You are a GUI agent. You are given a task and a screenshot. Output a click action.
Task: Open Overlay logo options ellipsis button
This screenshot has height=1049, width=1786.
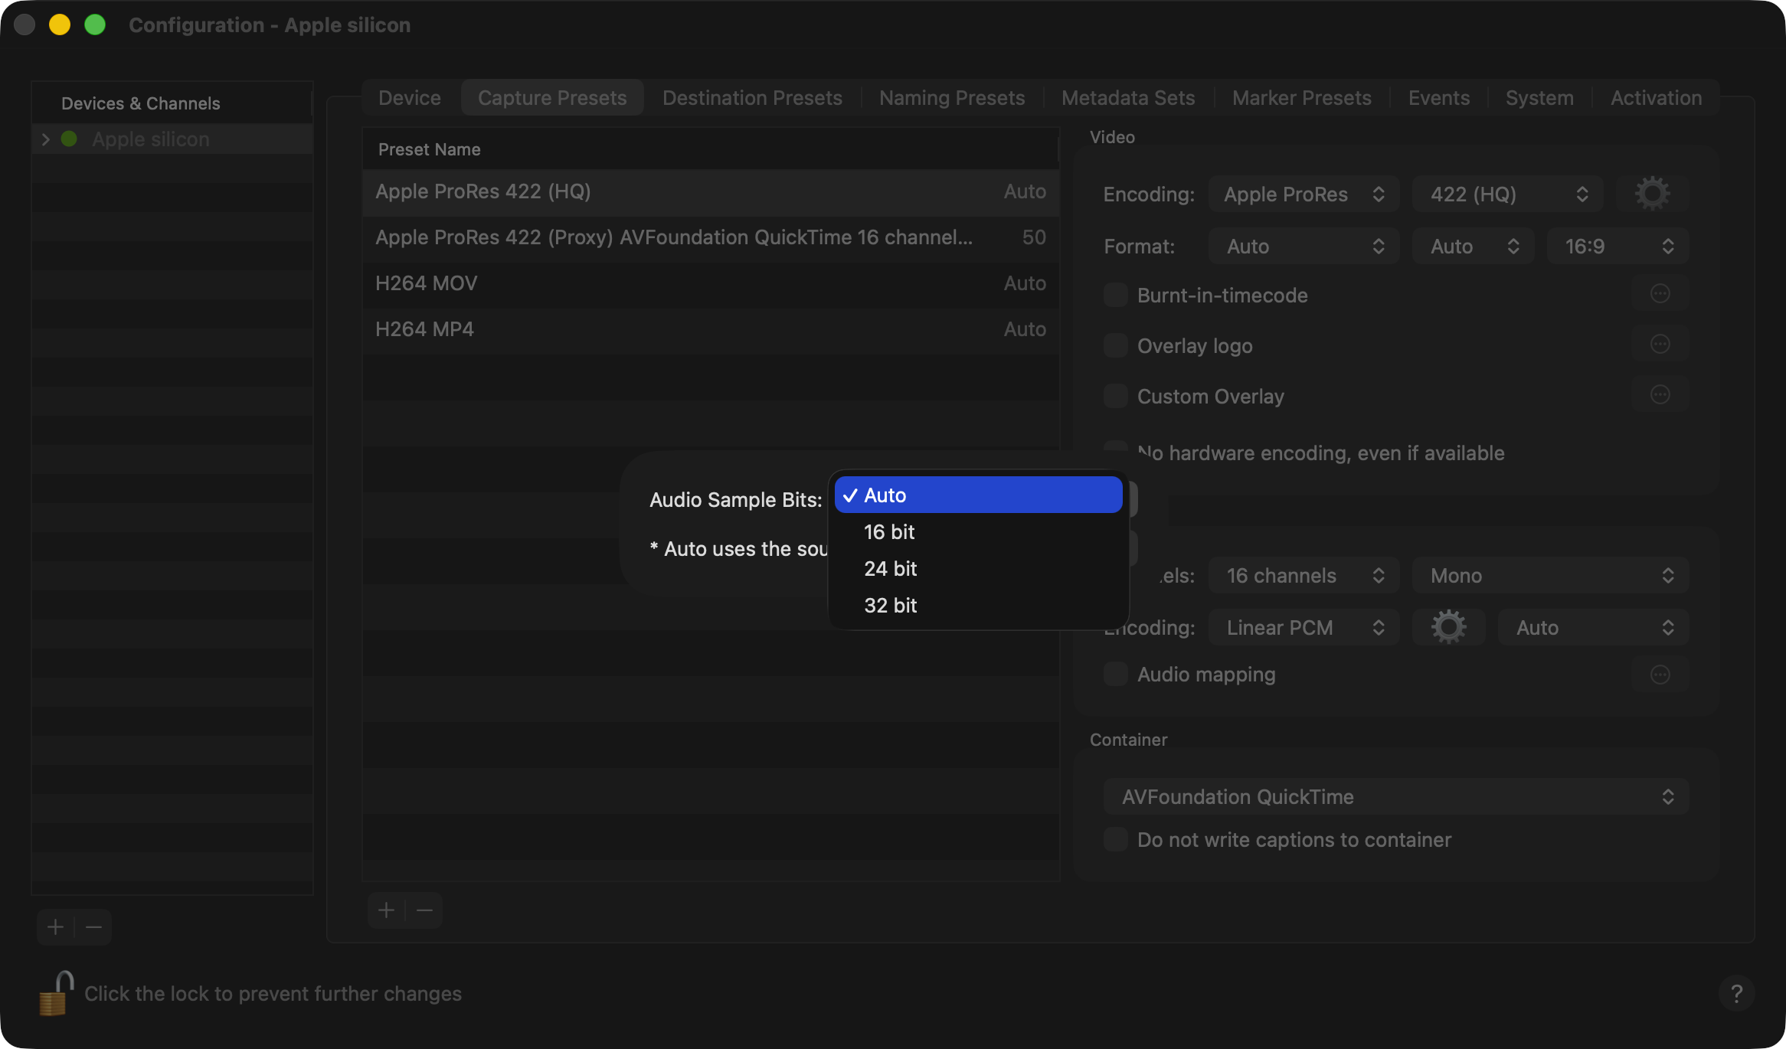click(1660, 345)
